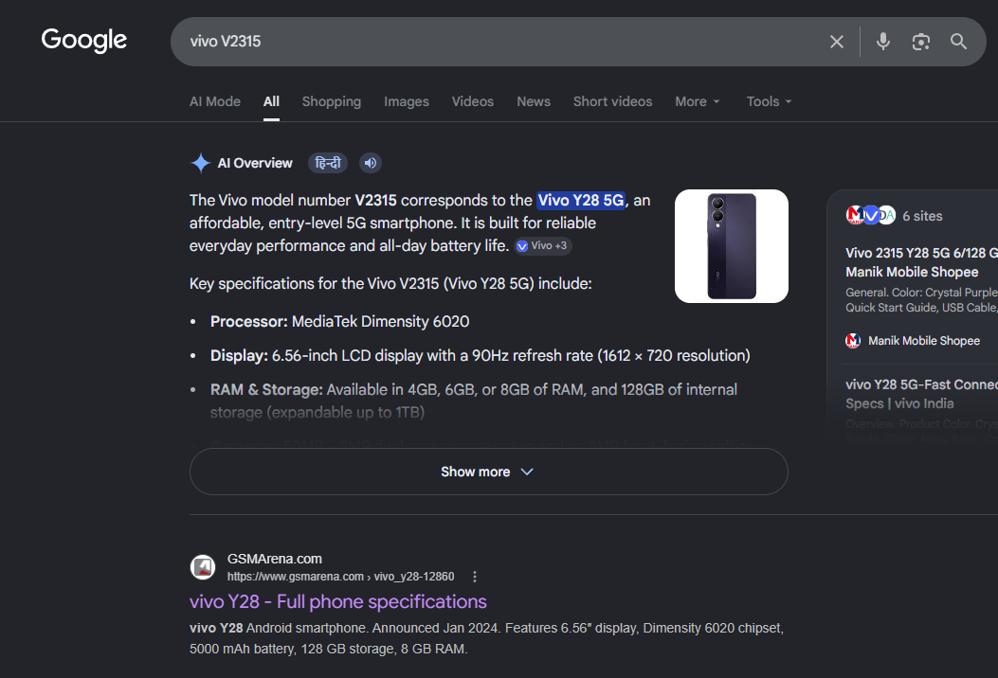
Task: Click Manik Mobile Shopee source name
Action: 923,341
